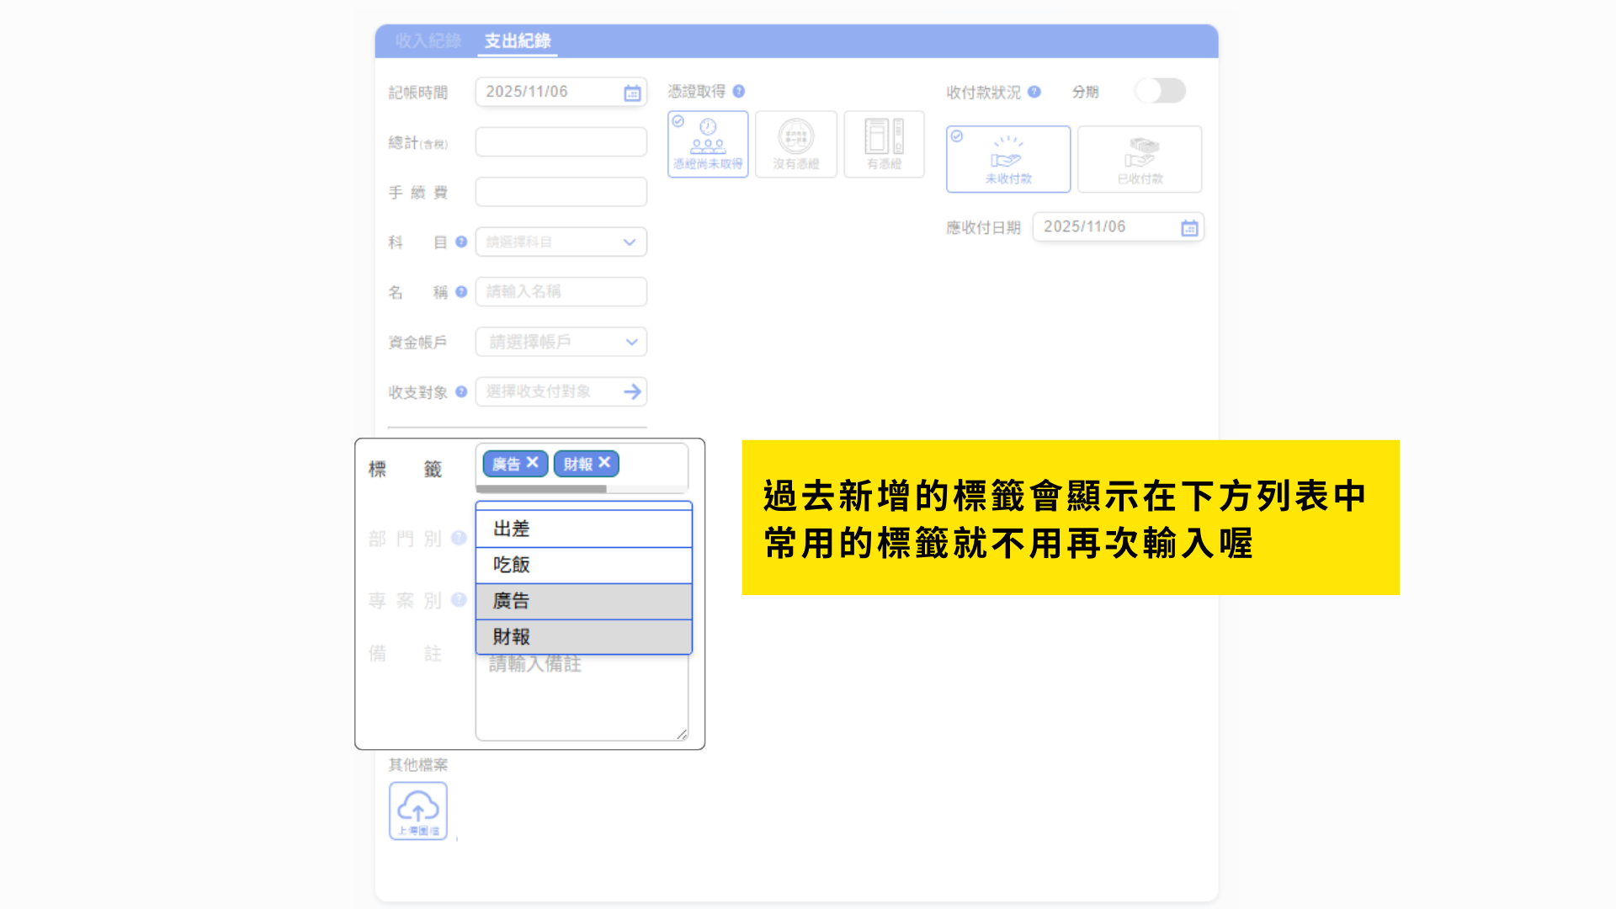Open calendar icon for 記帳時間 date

point(632,93)
